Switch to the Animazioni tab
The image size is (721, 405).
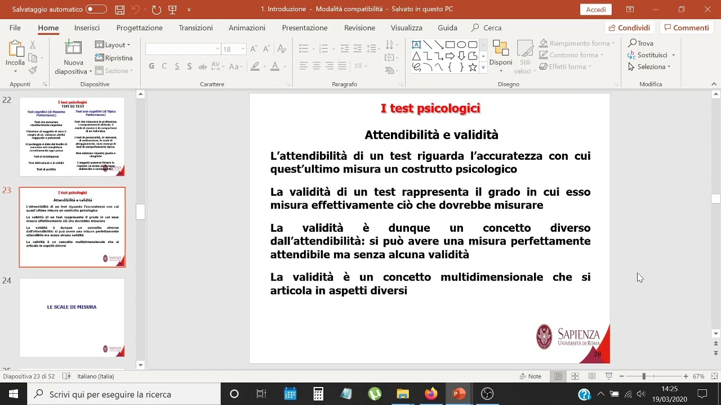click(x=247, y=28)
